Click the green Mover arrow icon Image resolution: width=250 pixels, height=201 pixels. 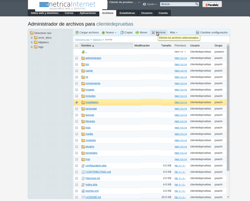point(137,32)
